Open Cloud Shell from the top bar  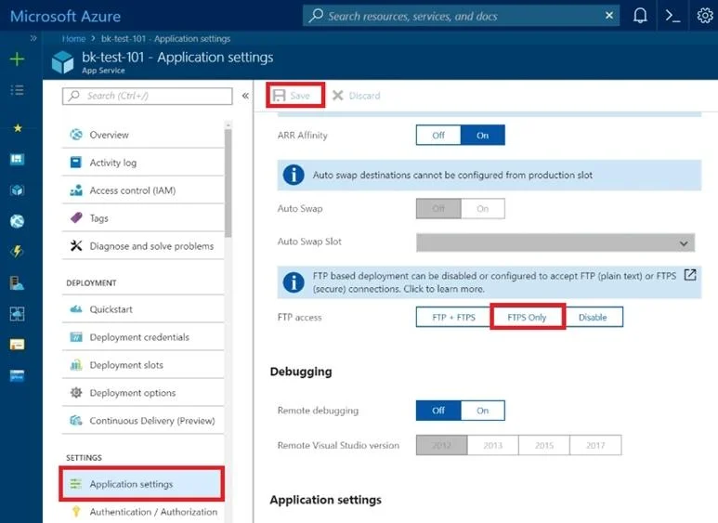pos(672,16)
